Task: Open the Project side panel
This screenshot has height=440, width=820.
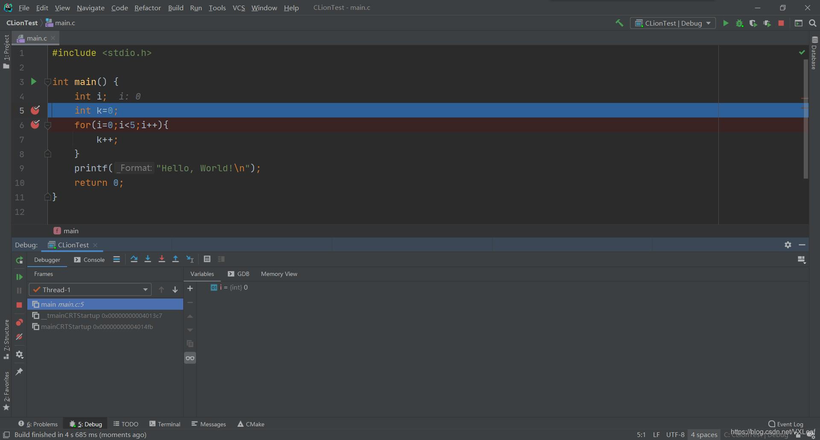Action: pyautogui.click(x=6, y=51)
